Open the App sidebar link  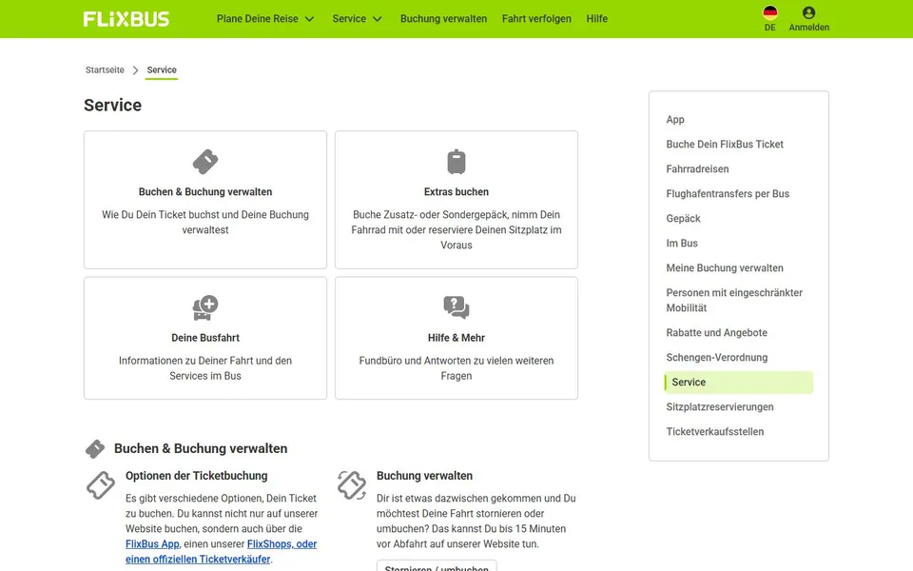pos(675,120)
